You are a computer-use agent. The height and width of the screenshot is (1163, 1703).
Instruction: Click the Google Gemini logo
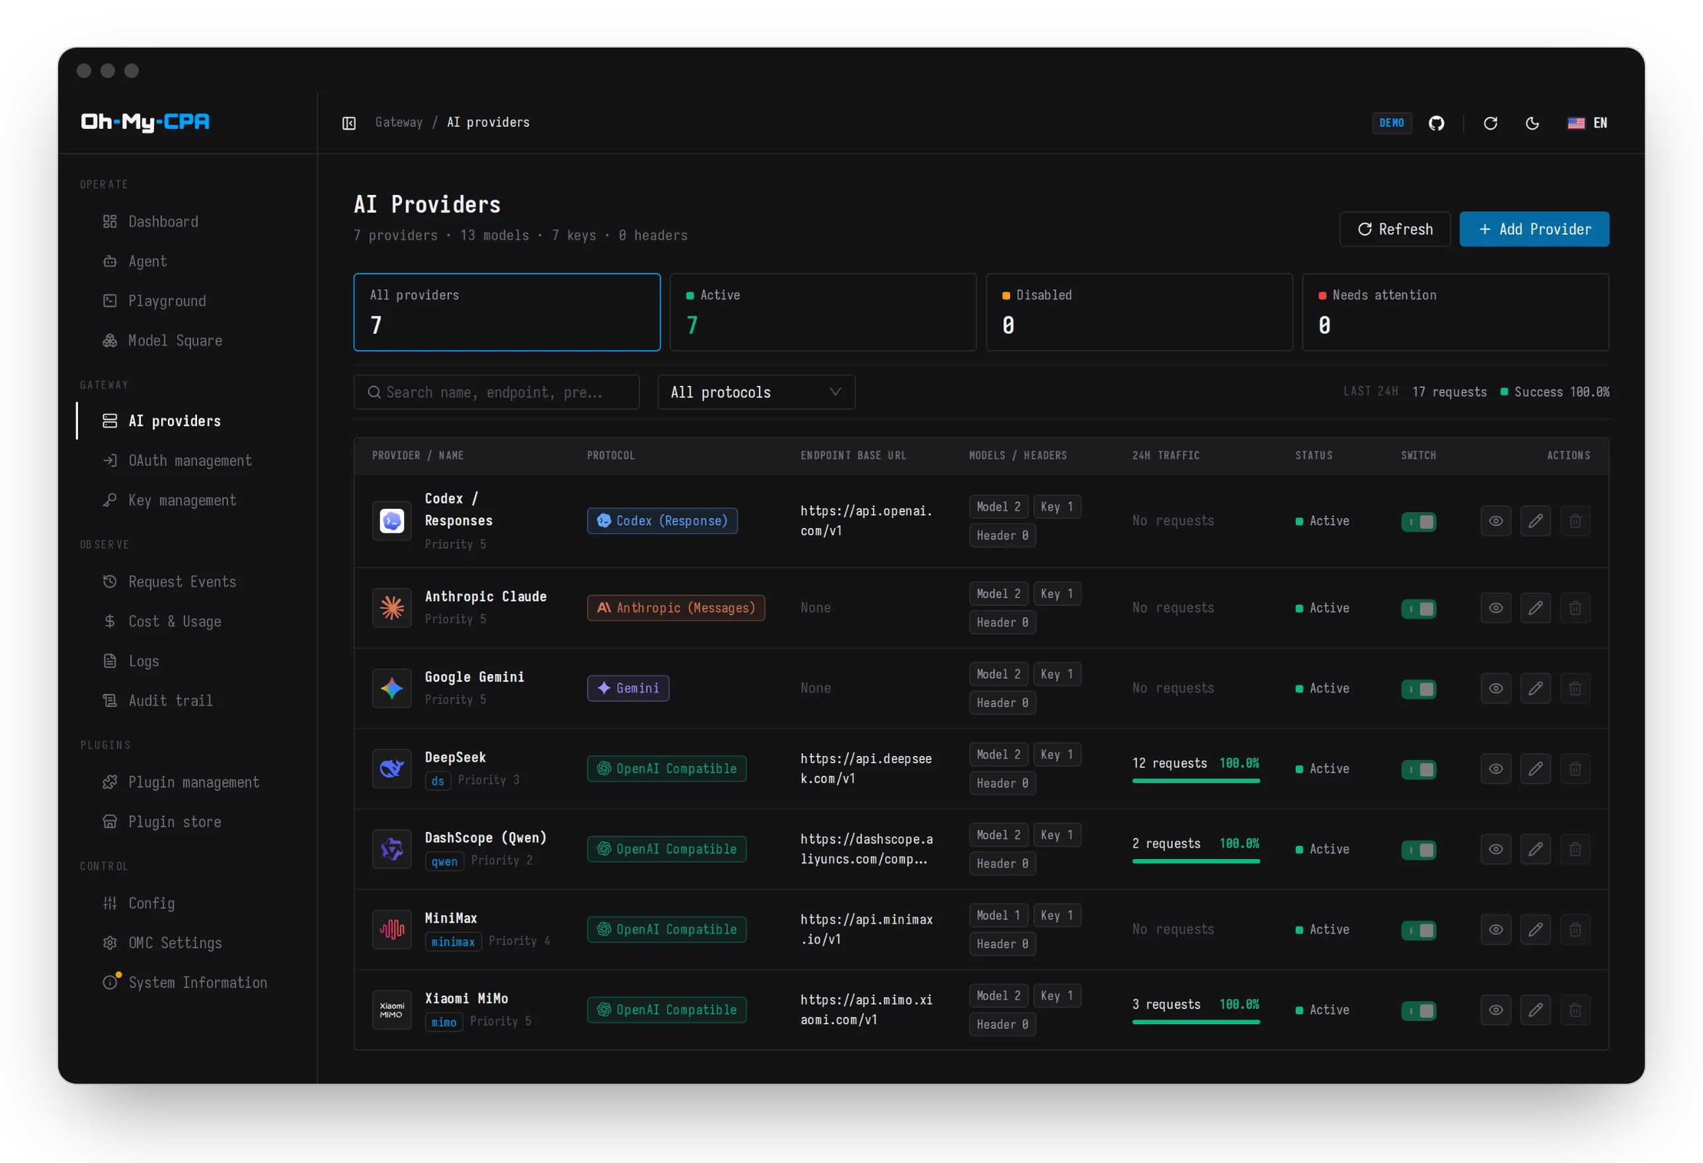[x=392, y=689]
